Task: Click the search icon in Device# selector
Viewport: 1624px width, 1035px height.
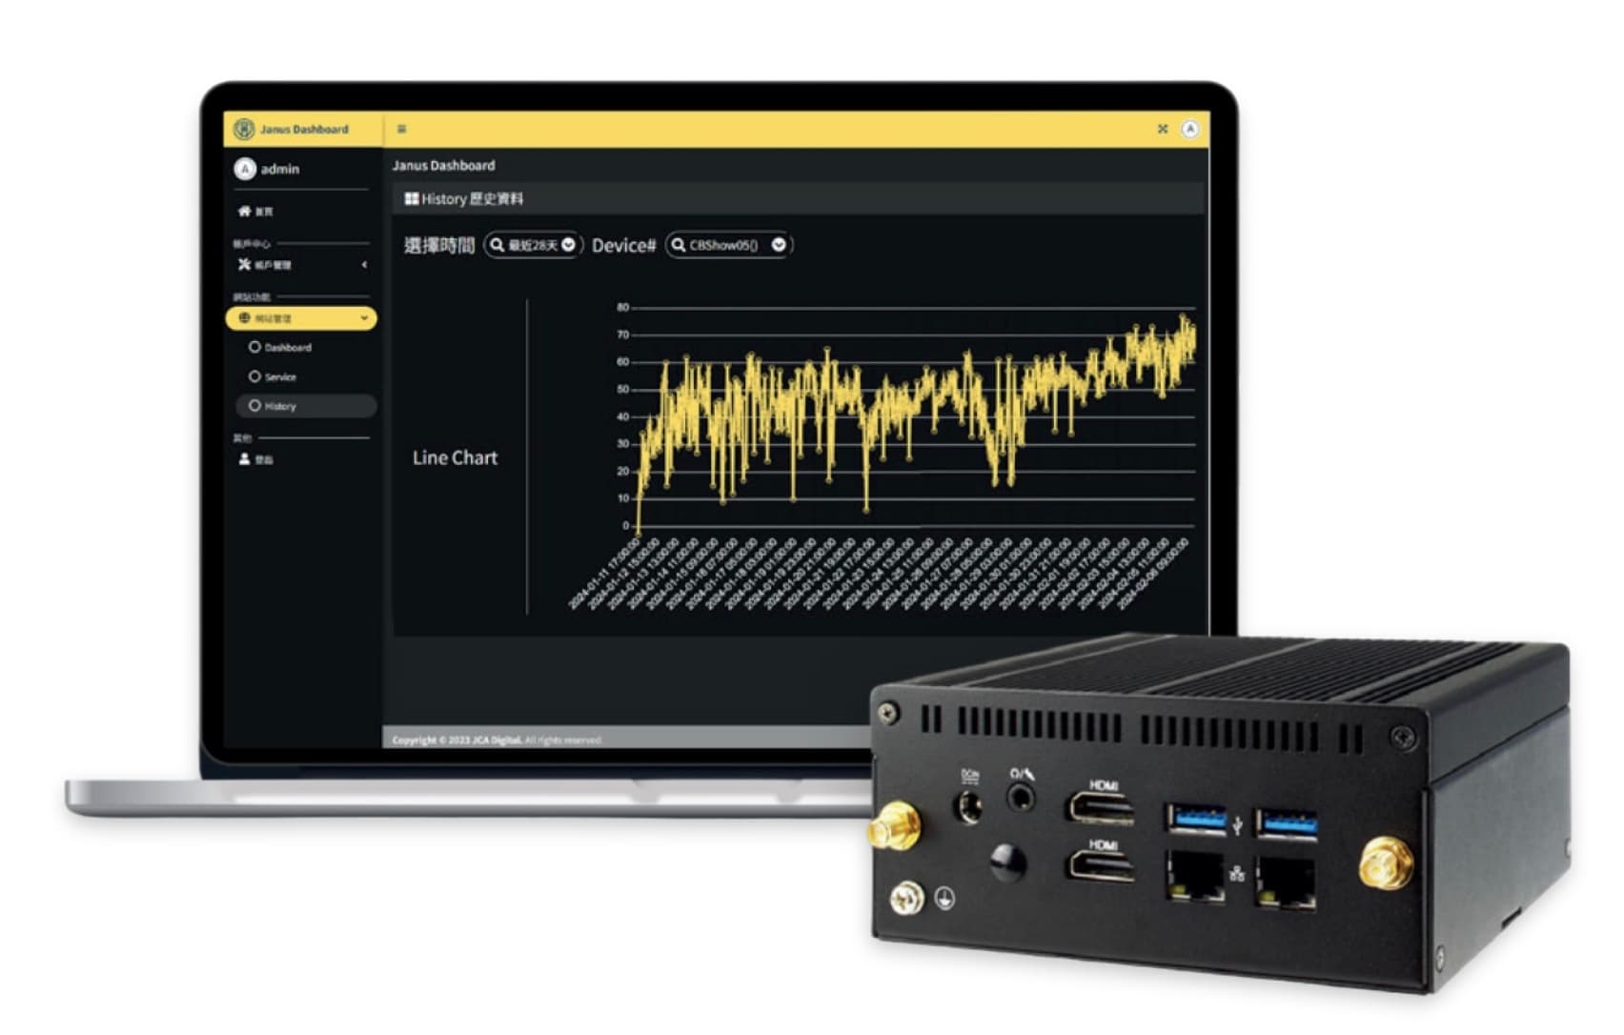Action: [678, 245]
